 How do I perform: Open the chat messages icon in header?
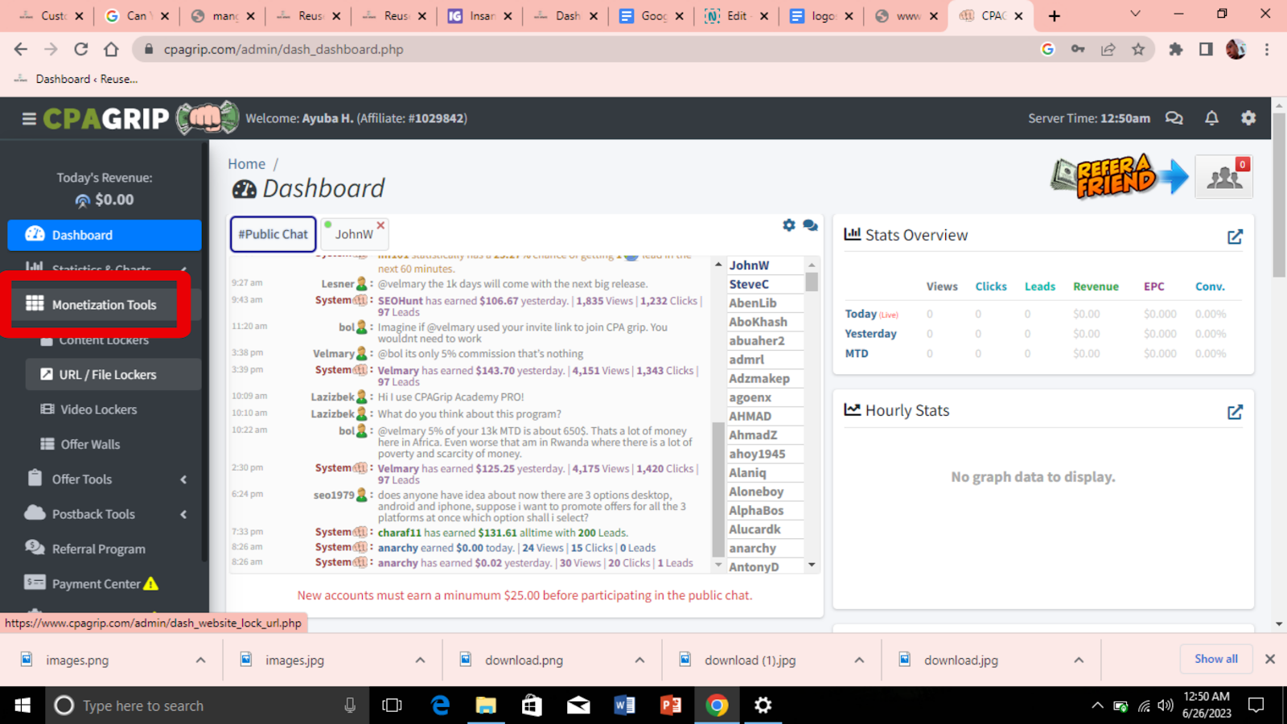point(1174,118)
